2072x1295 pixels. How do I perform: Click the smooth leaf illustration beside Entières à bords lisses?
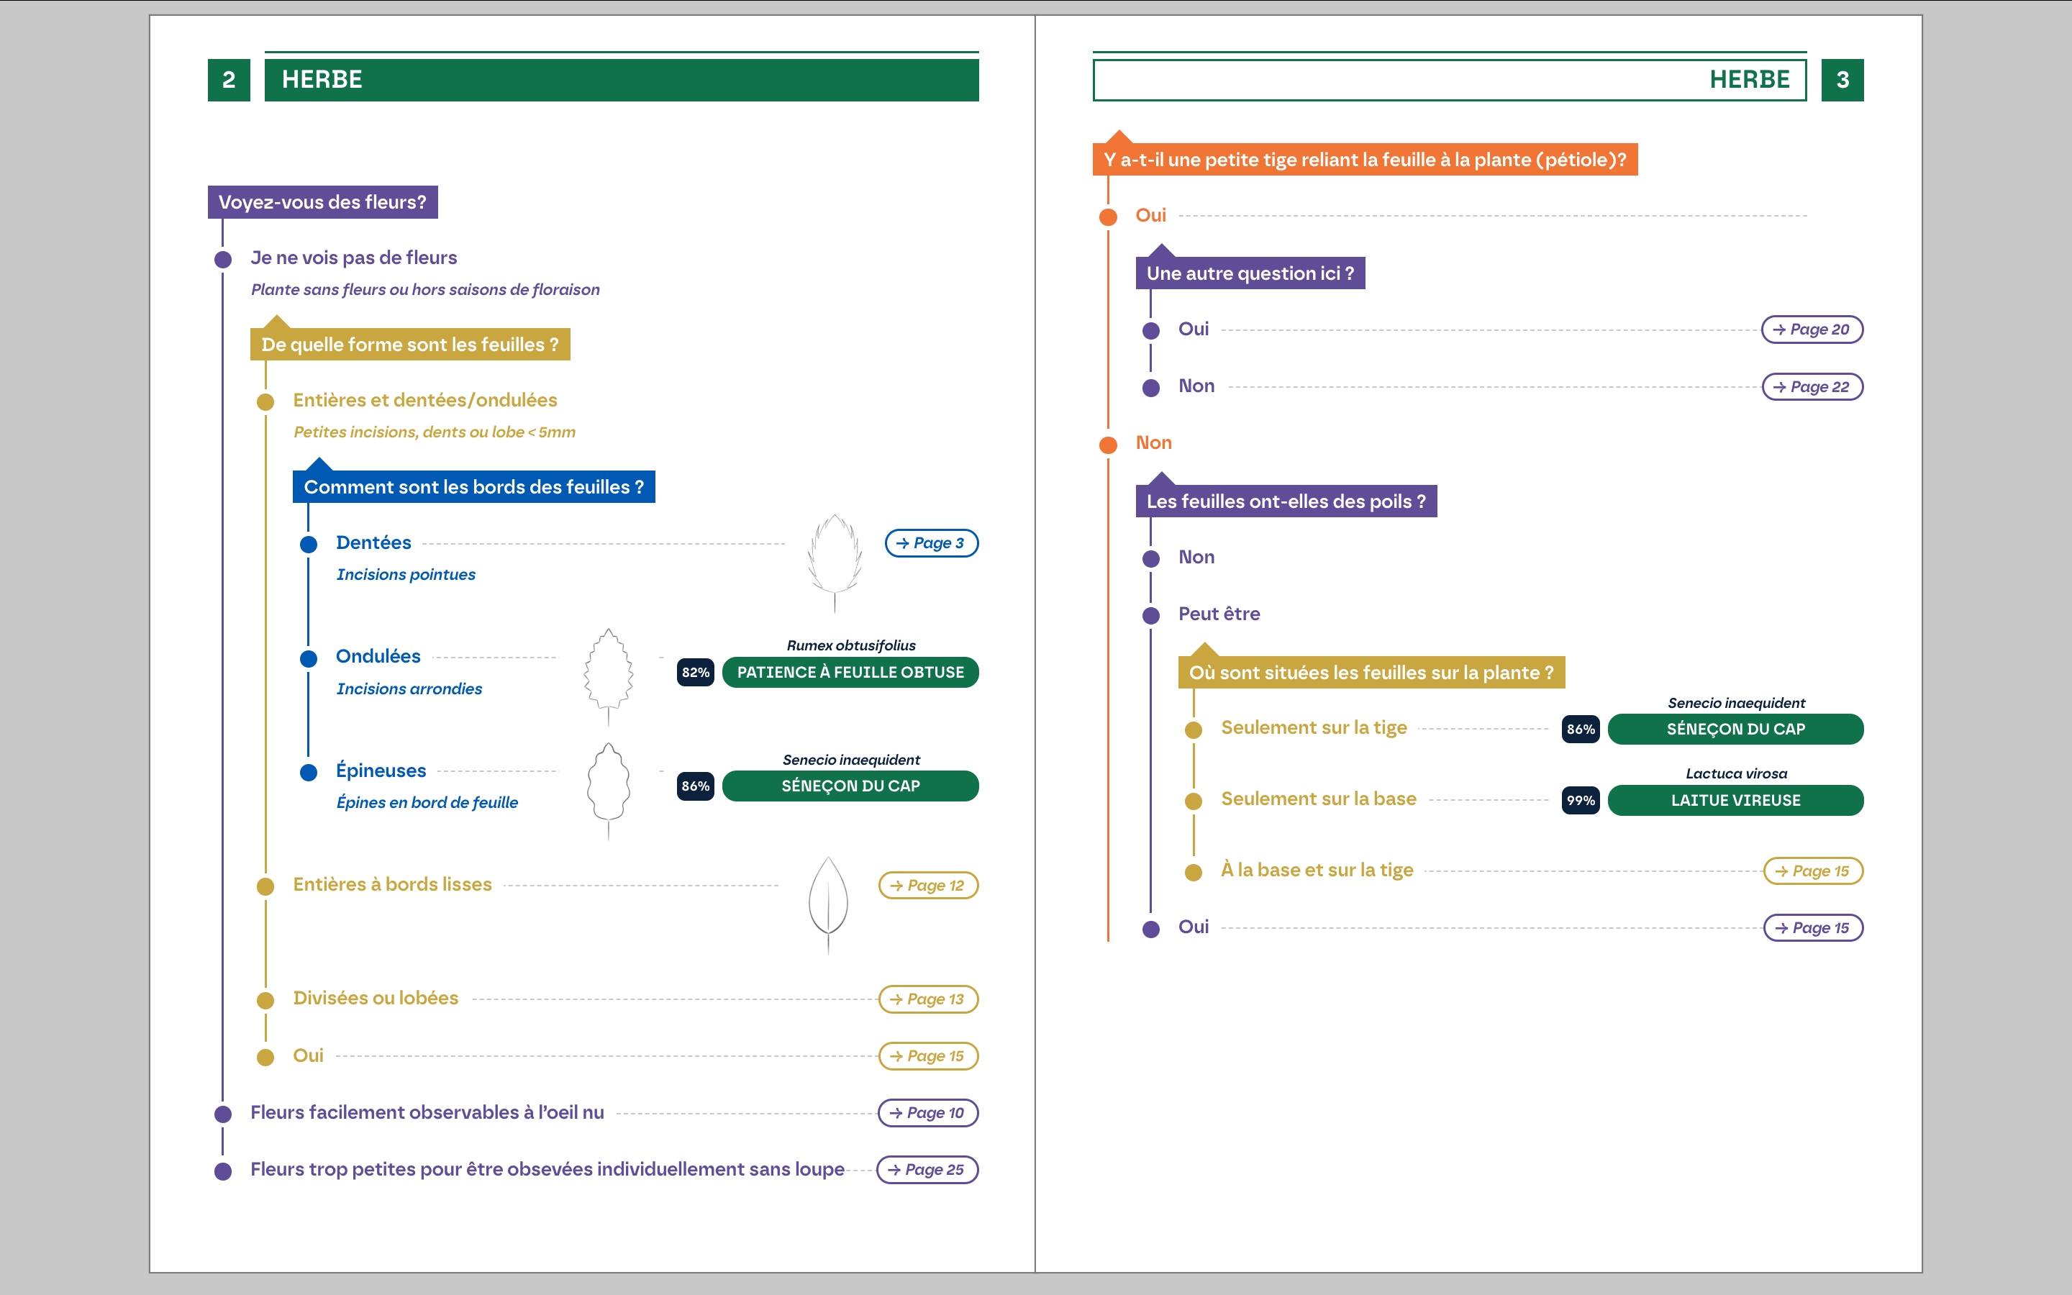tap(828, 899)
